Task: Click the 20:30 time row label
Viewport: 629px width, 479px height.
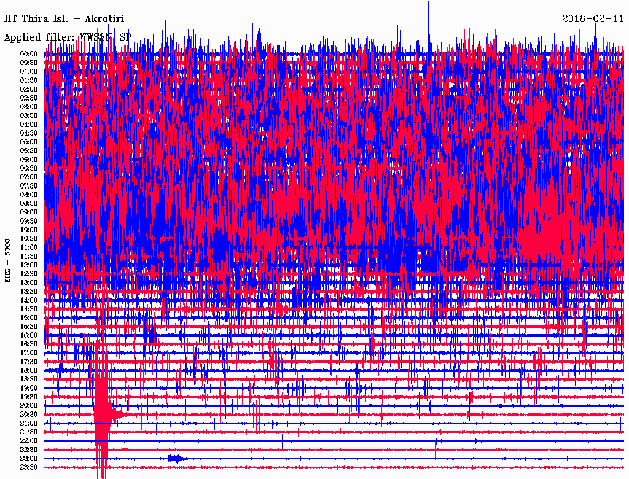Action: click(x=29, y=415)
